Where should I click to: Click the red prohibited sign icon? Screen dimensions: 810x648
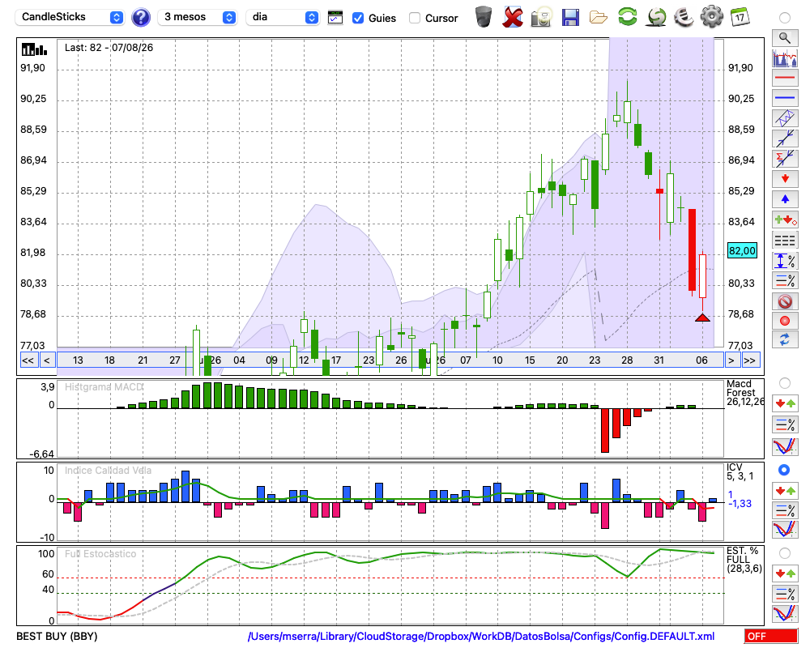coord(785,301)
